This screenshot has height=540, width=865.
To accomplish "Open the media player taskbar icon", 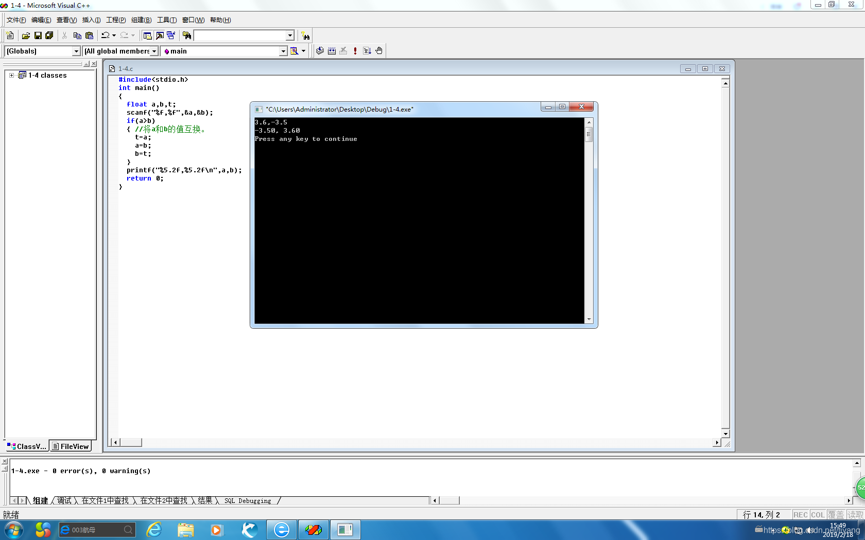I will pos(217,530).
